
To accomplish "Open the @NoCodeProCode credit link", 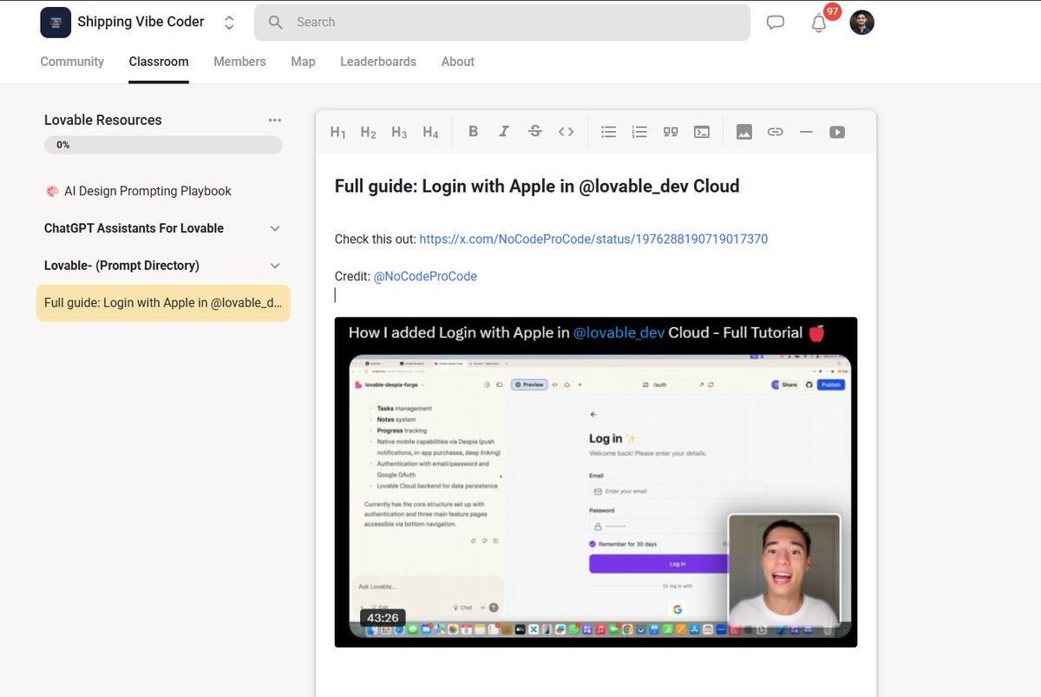I will (425, 276).
